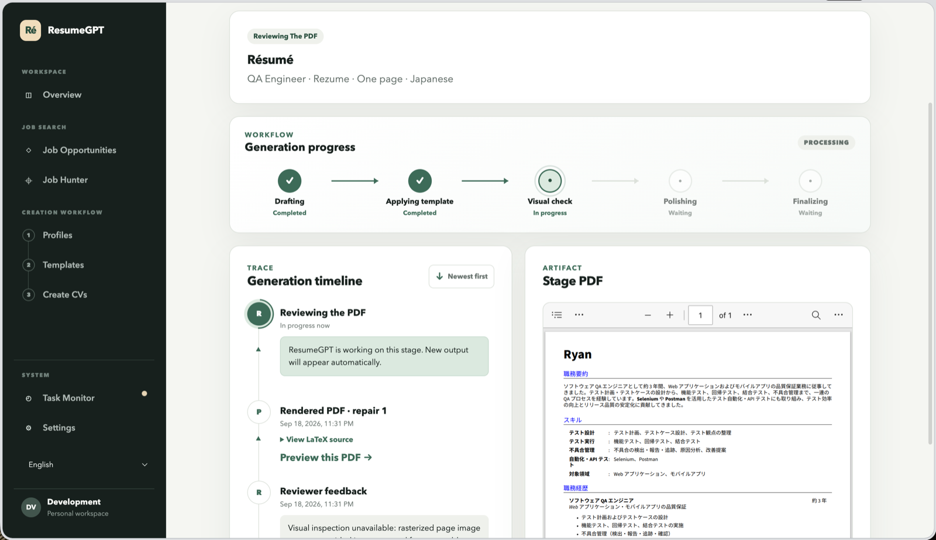Toggle the PDF table of contents sidebar
The width and height of the screenshot is (936, 540).
pos(557,315)
